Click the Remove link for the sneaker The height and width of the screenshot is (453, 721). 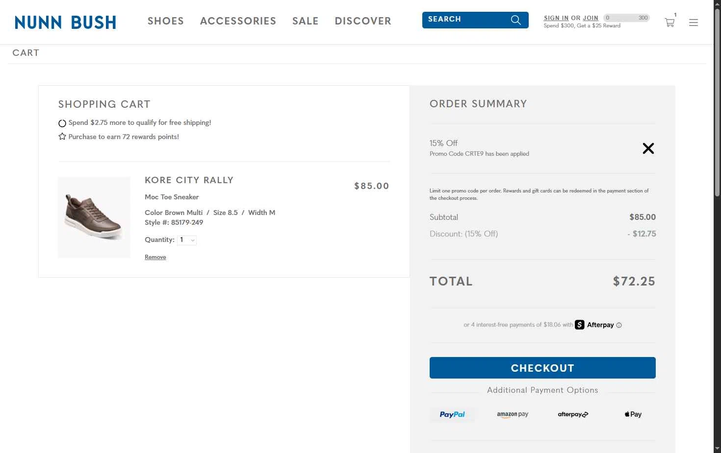[155, 257]
